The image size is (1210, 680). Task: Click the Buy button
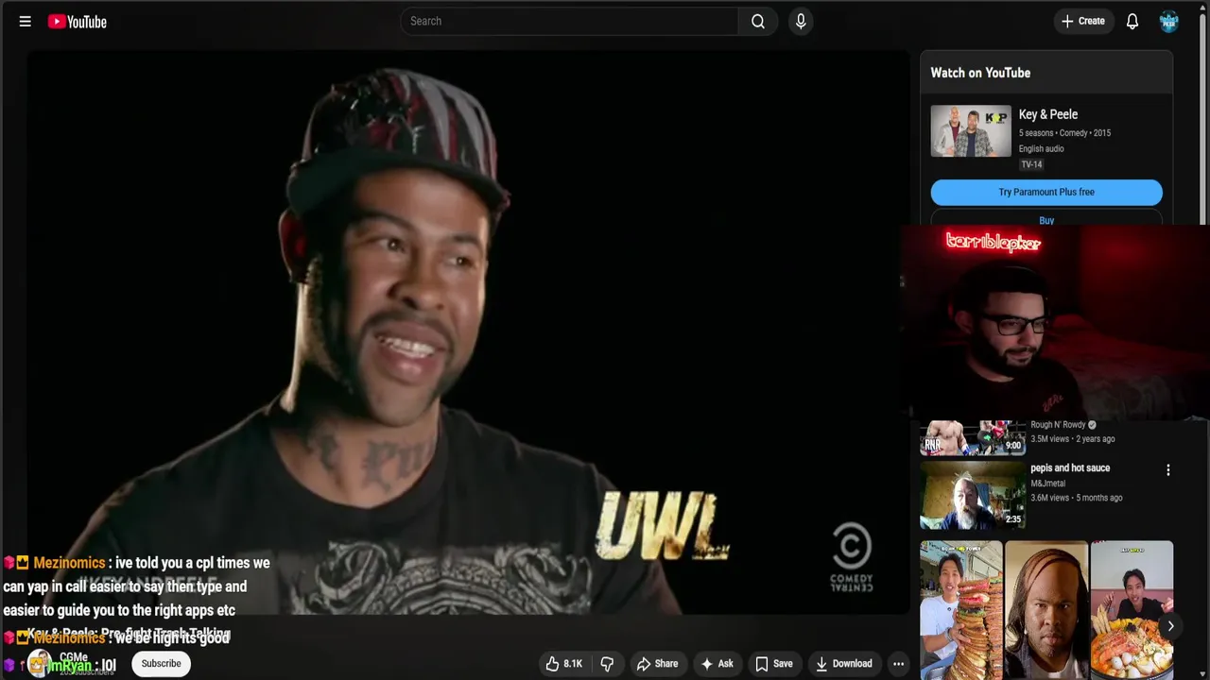(x=1046, y=219)
